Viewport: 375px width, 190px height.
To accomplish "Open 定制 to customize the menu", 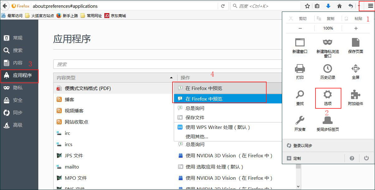I will 294,158.
